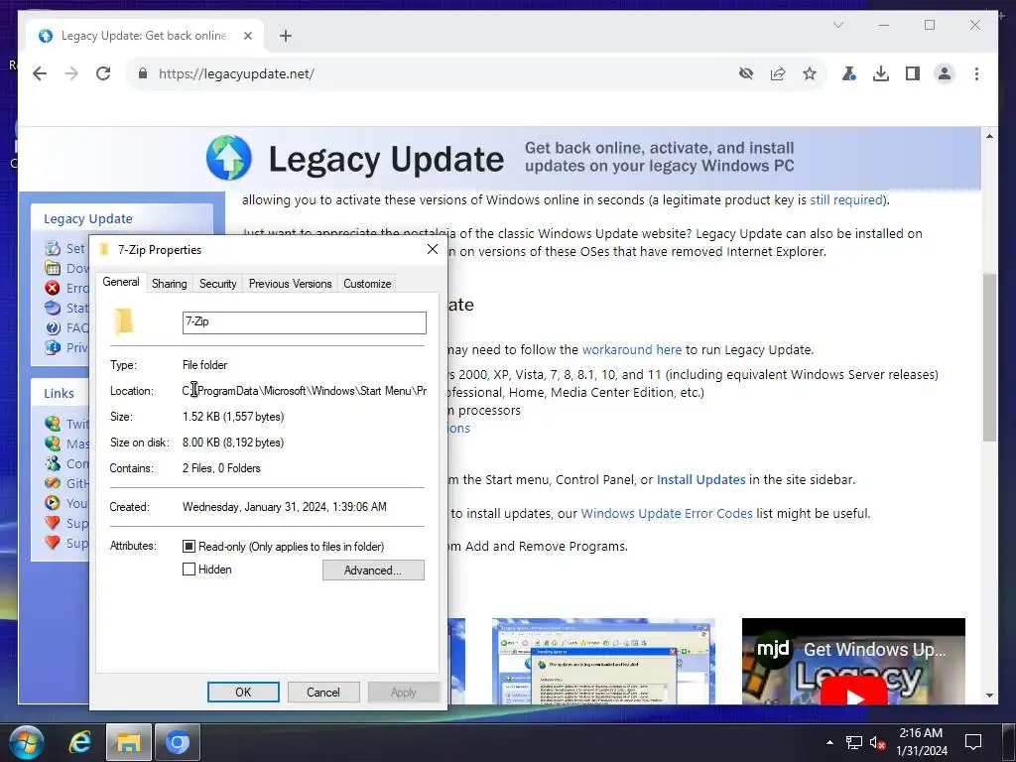Launch Internet Explorer from taskbar
This screenshot has height=762, width=1016.
click(79, 742)
